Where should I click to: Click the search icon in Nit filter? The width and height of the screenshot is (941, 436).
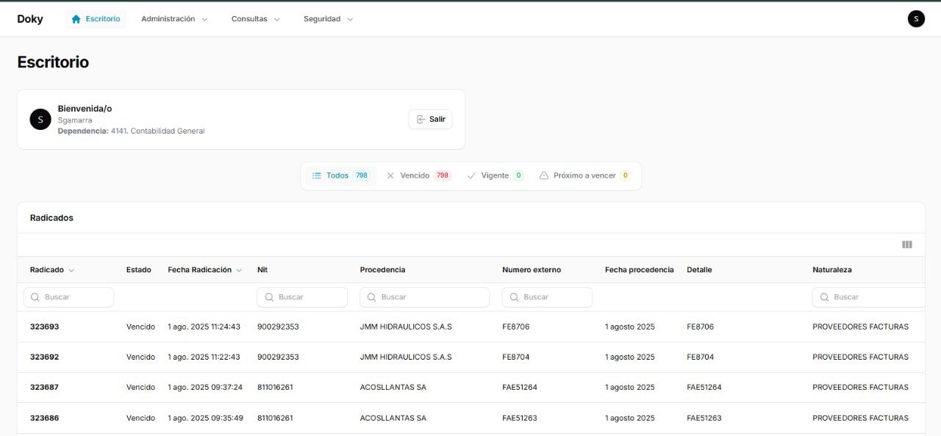tap(269, 297)
